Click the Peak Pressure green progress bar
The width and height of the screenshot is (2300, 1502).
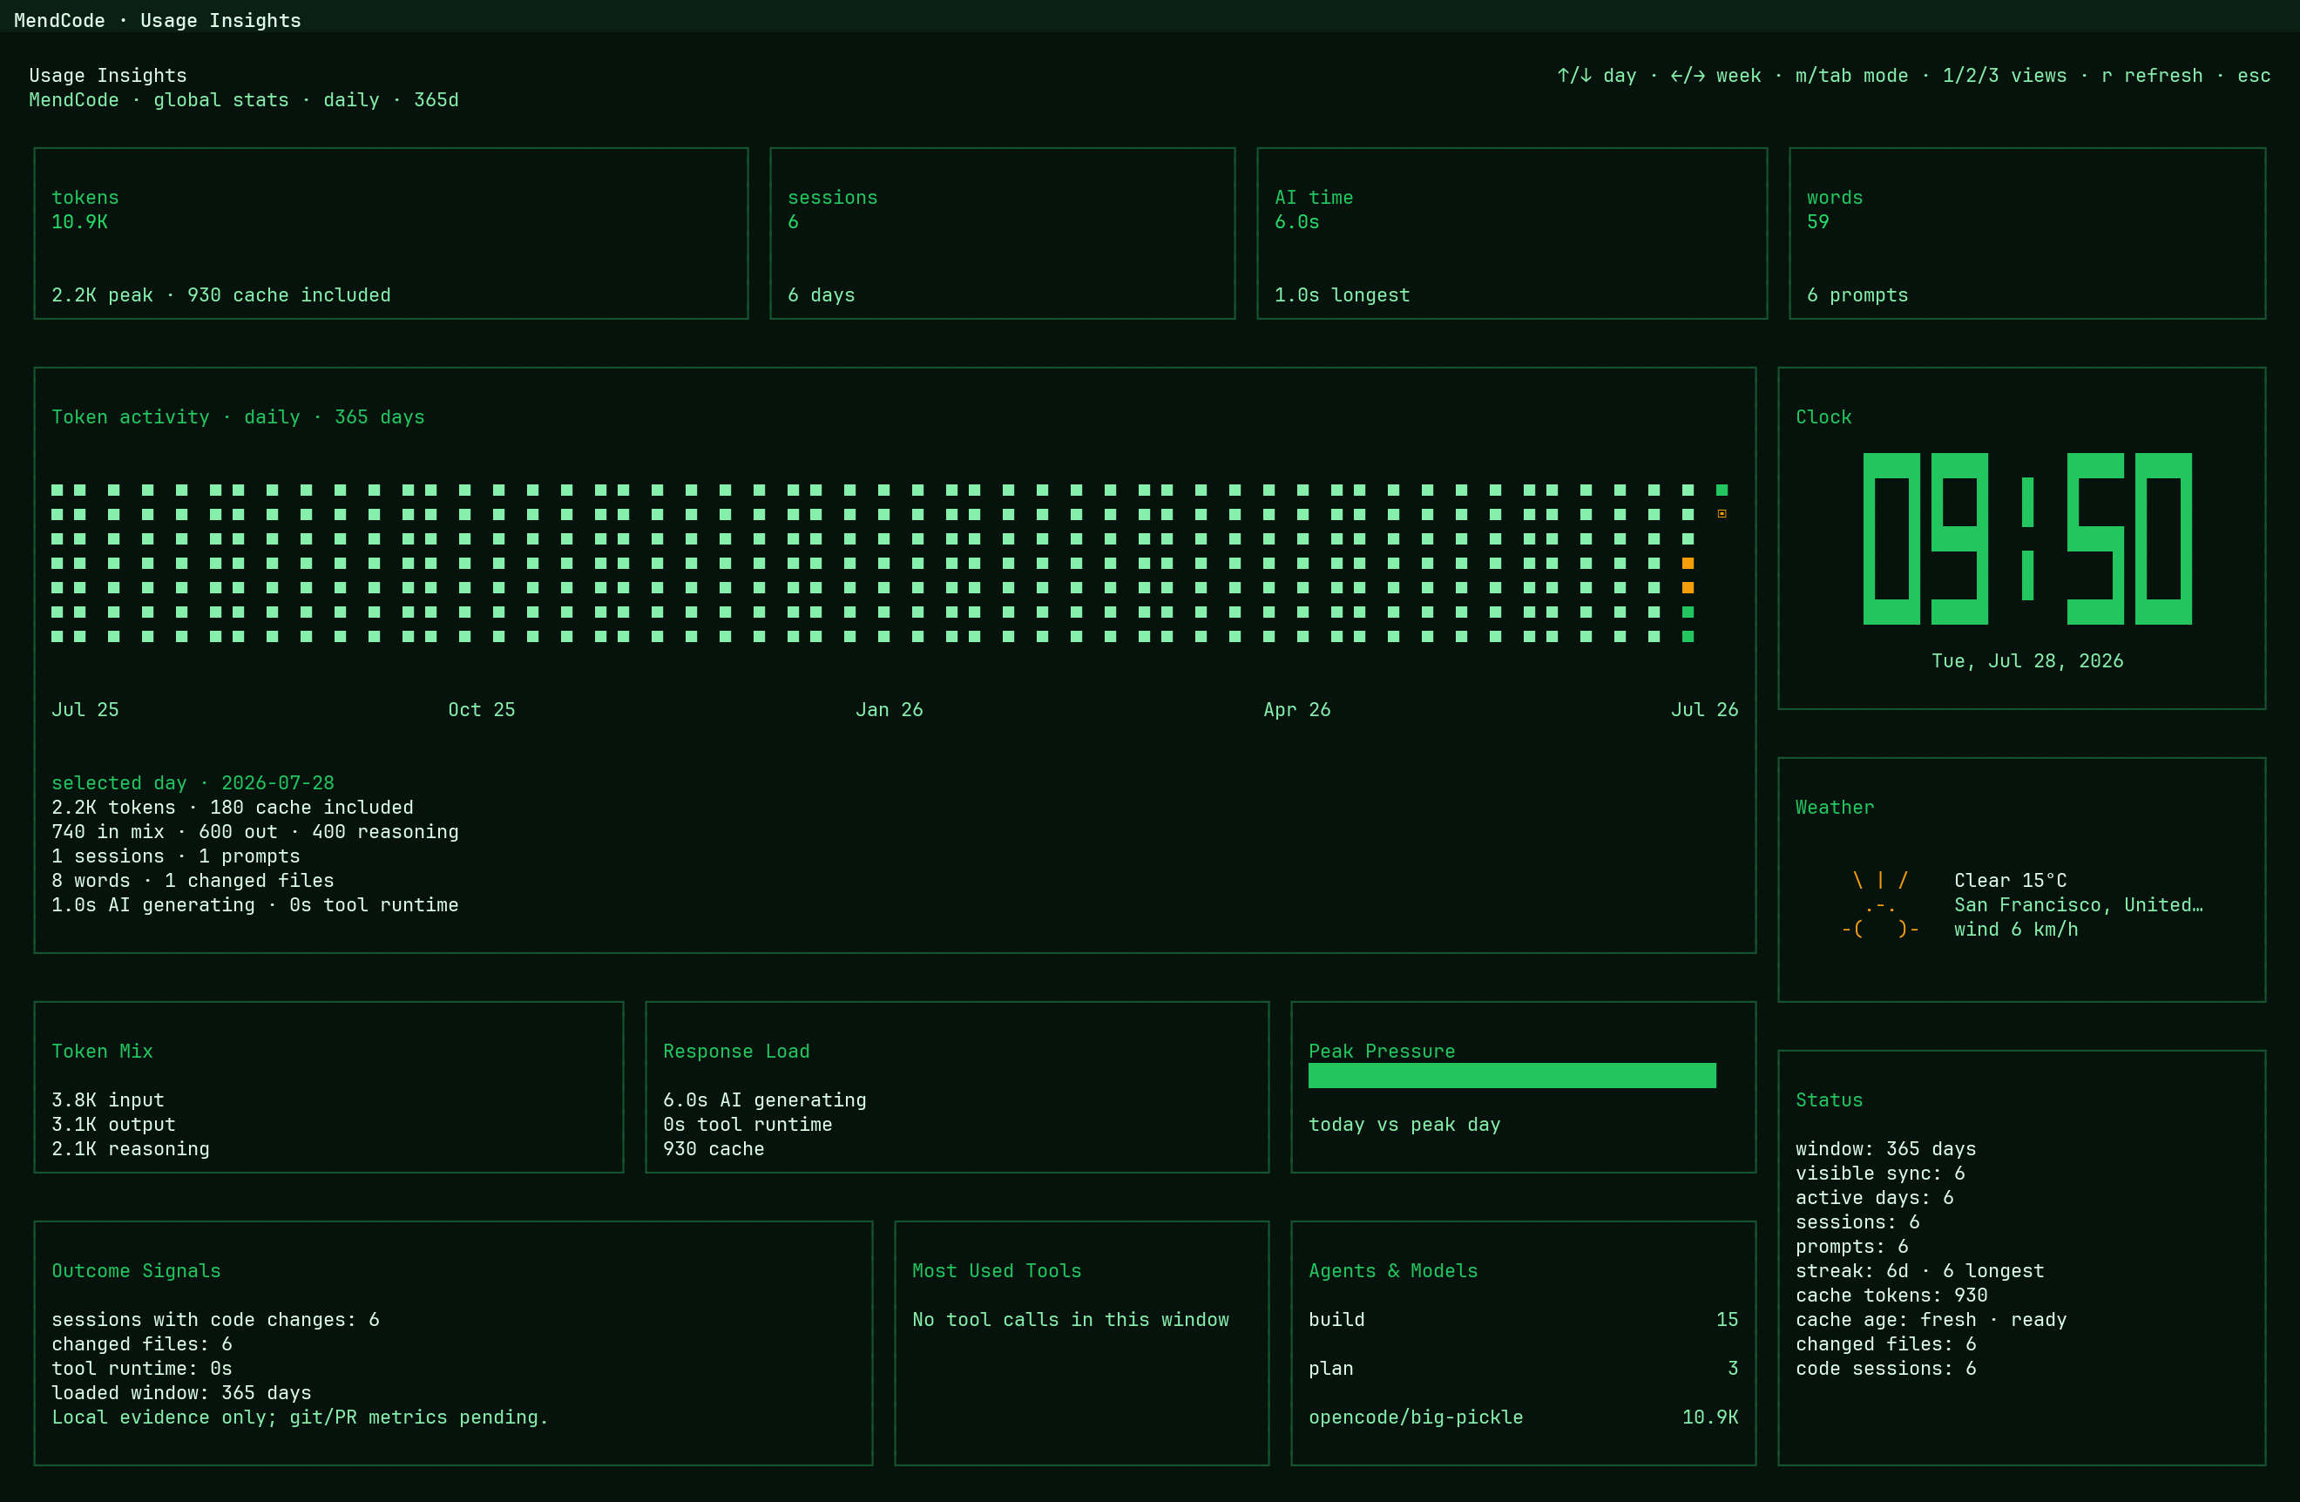click(1512, 1076)
